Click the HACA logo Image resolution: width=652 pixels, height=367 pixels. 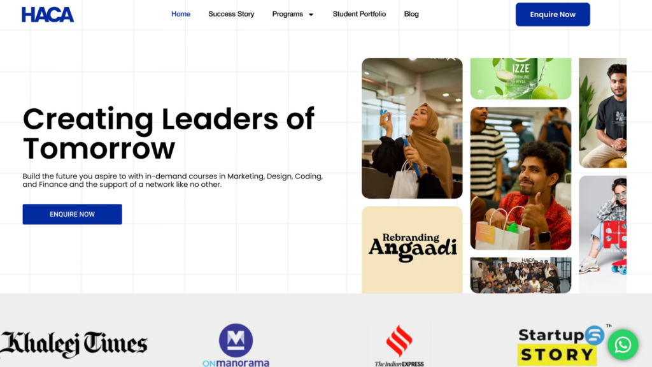click(48, 15)
